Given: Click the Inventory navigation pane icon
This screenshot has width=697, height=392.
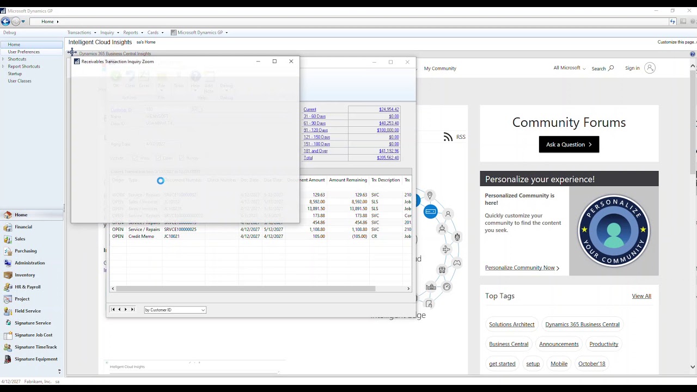Looking at the screenshot, I should [x=8, y=275].
